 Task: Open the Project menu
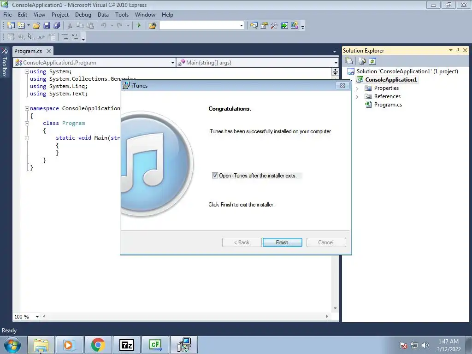[60, 14]
